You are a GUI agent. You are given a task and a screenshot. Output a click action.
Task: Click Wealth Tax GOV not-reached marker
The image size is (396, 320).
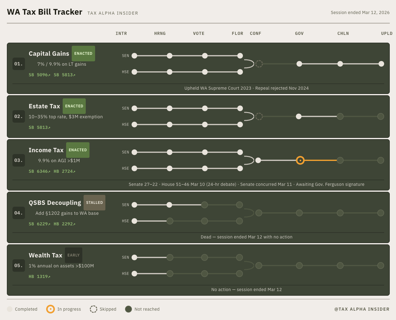299,266
